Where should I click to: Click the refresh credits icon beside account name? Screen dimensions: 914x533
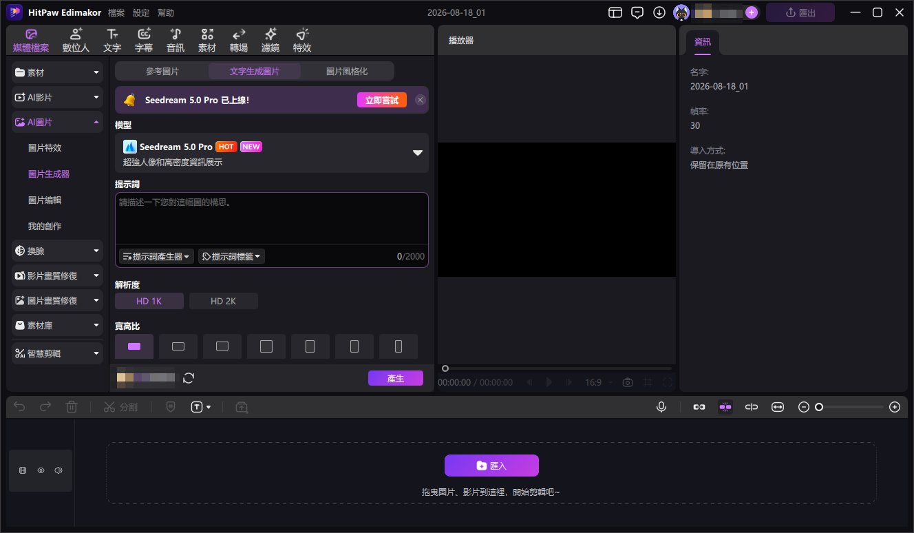(x=189, y=378)
